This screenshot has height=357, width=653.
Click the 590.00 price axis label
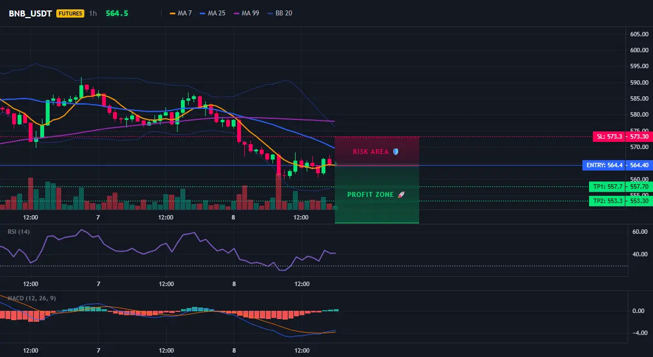[639, 83]
